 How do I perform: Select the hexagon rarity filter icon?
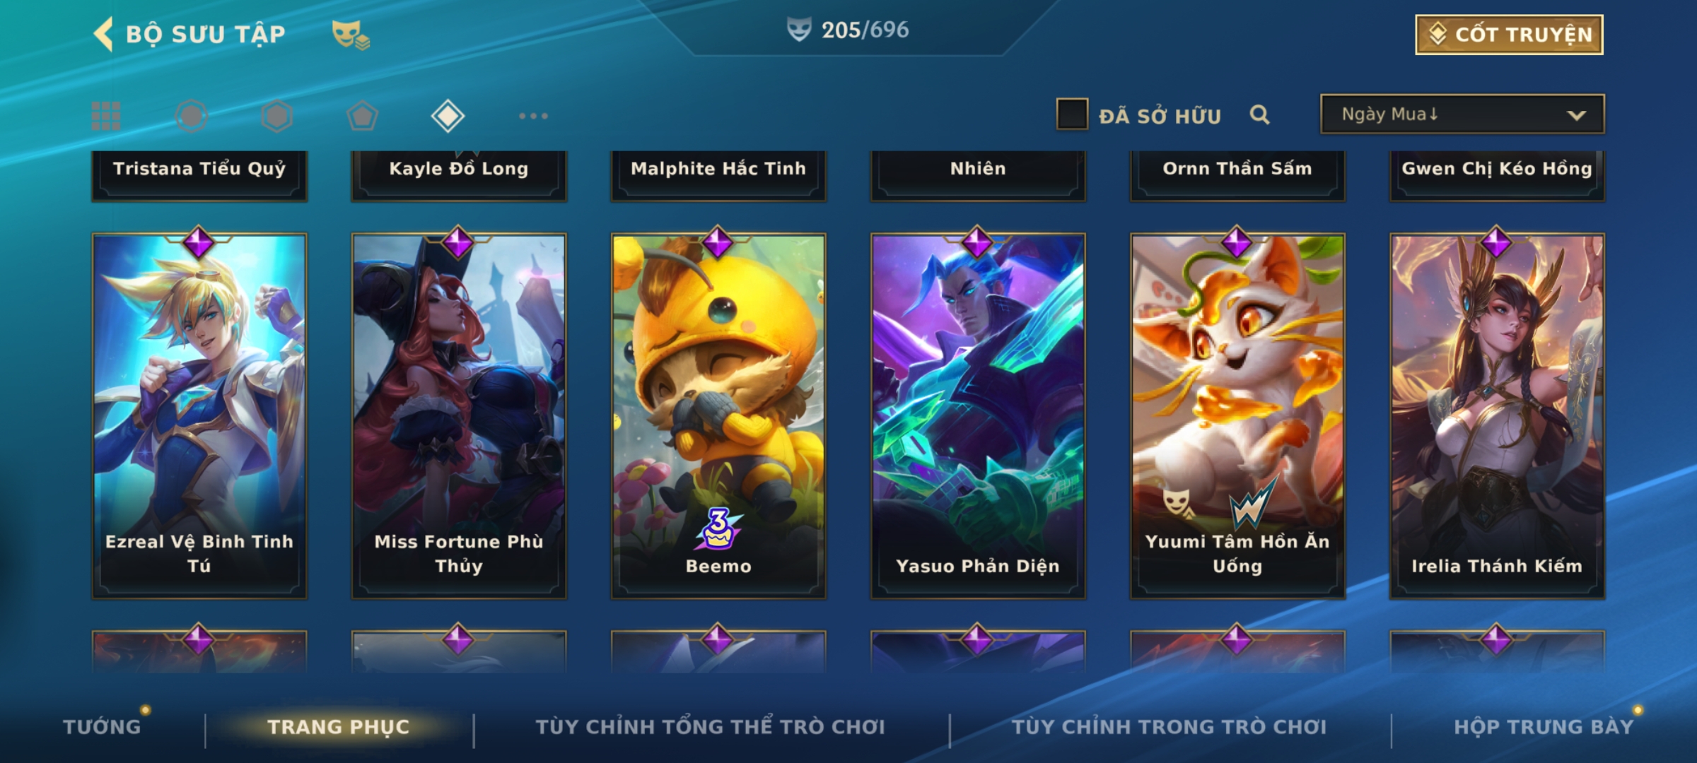click(x=276, y=116)
